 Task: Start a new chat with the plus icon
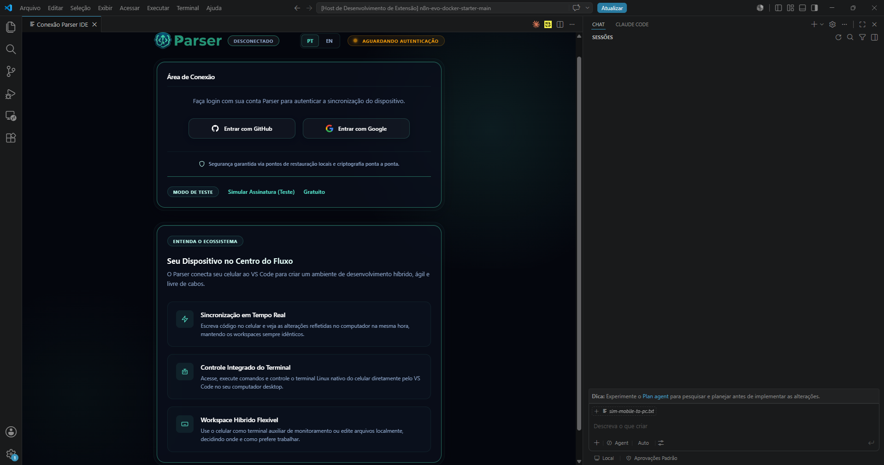pyautogui.click(x=814, y=24)
